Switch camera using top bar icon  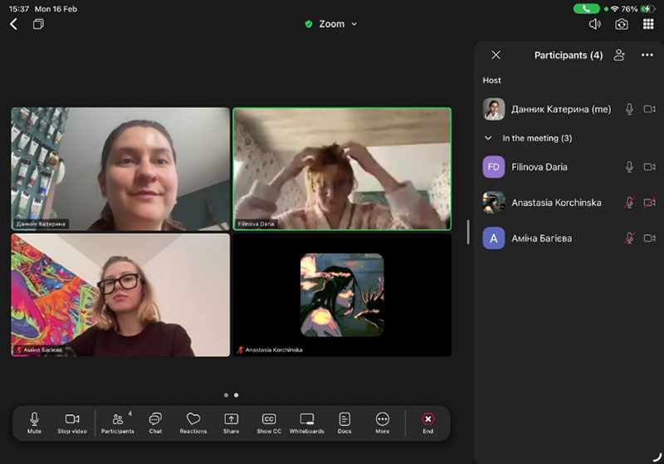click(622, 24)
